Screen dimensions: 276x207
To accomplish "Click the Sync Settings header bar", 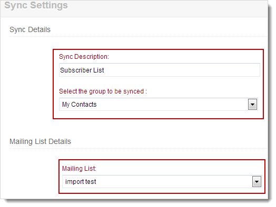I will [x=134, y=8].
